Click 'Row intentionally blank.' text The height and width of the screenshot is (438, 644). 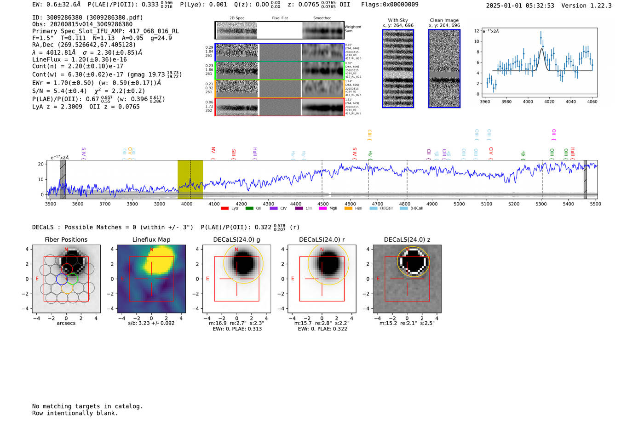tap(75, 413)
